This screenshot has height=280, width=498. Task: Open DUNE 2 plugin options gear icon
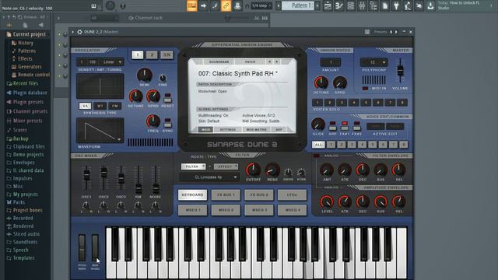pos(79,32)
